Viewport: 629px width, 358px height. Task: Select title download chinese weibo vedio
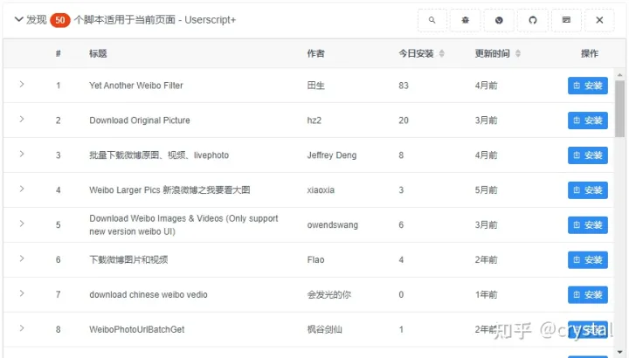[149, 294]
